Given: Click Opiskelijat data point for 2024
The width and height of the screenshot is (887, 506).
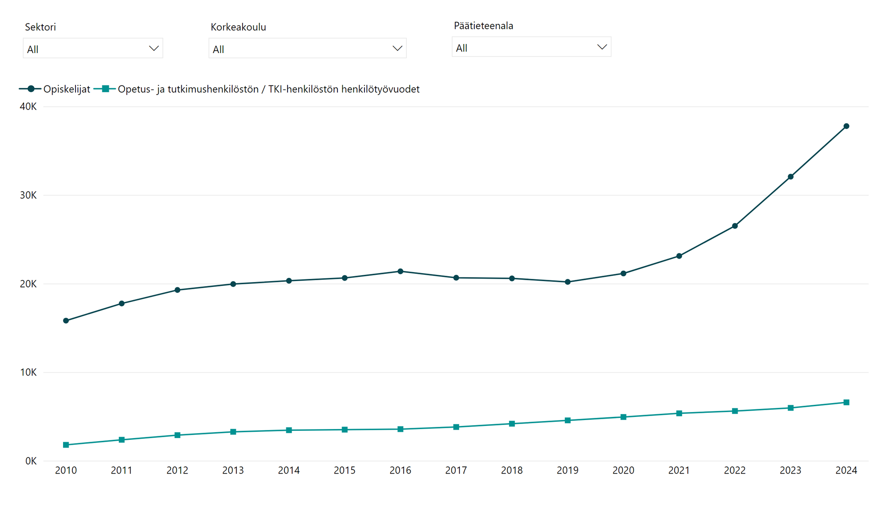Looking at the screenshot, I should pos(846,126).
